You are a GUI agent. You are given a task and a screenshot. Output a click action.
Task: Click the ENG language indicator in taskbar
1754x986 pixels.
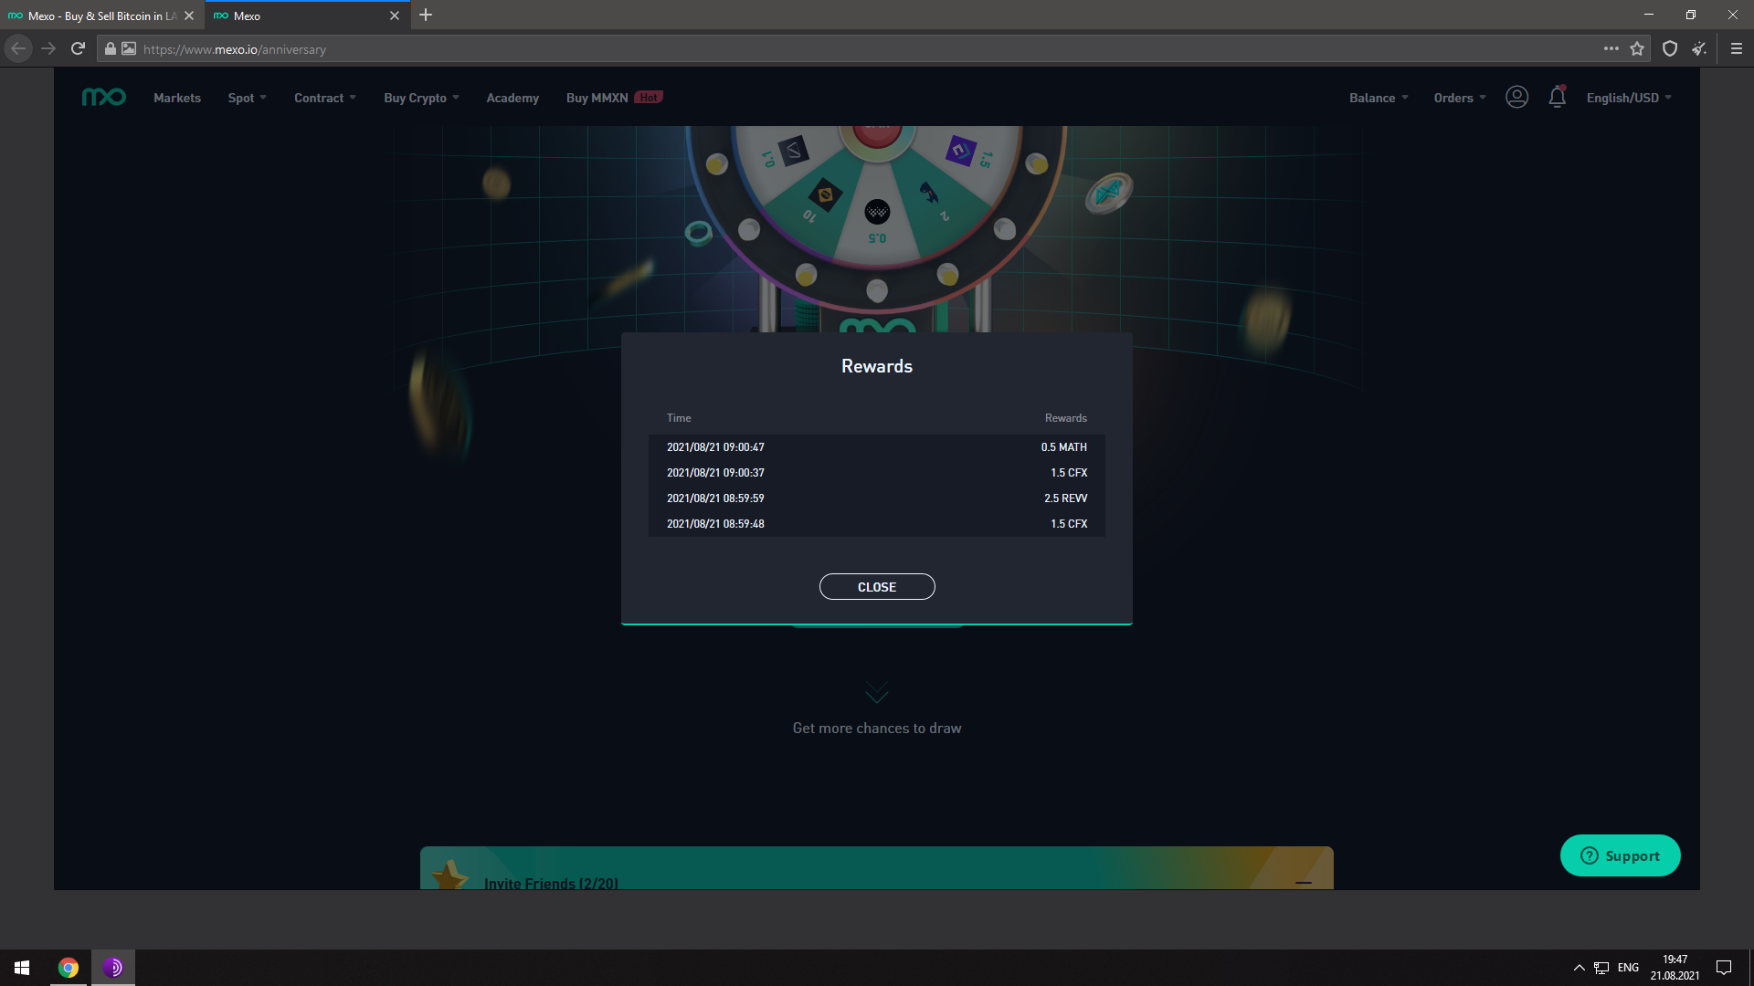(x=1628, y=968)
